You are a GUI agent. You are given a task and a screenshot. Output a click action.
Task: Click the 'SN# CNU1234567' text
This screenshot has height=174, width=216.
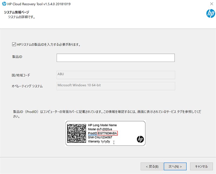coord(100,137)
